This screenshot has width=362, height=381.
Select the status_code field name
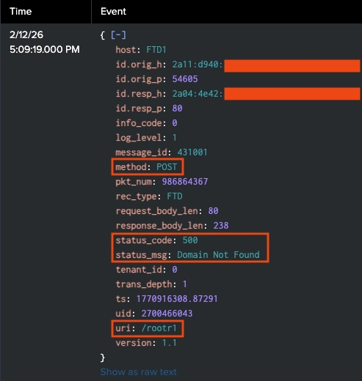tap(144, 240)
